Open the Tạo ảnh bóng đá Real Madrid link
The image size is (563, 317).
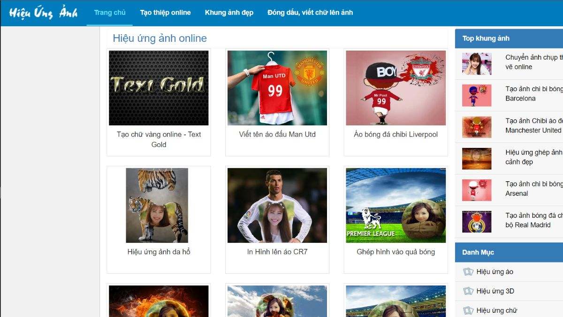[x=534, y=220]
